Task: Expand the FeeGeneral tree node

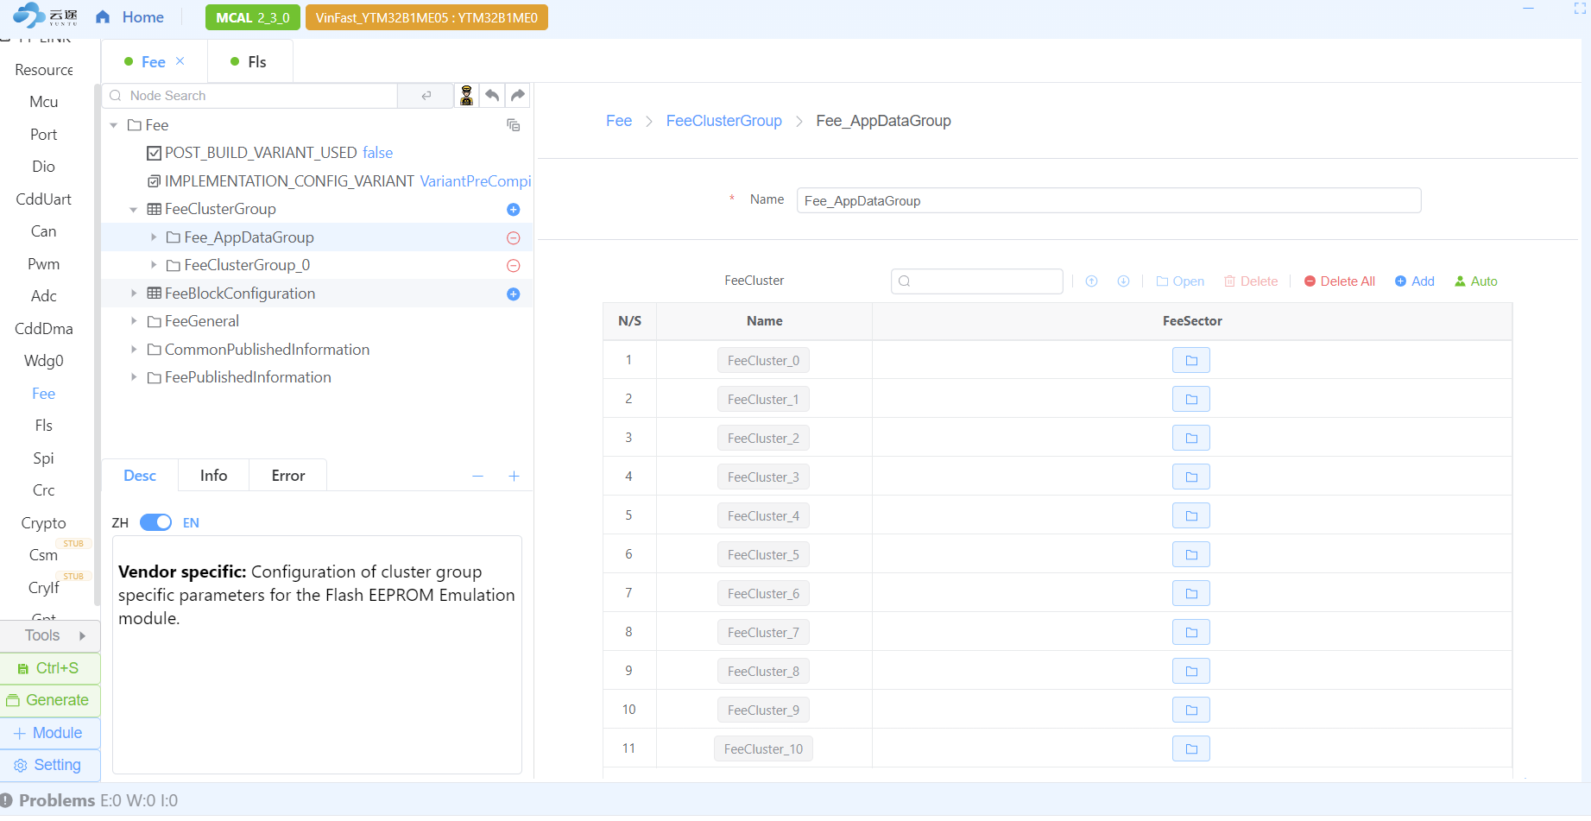Action: click(x=134, y=321)
